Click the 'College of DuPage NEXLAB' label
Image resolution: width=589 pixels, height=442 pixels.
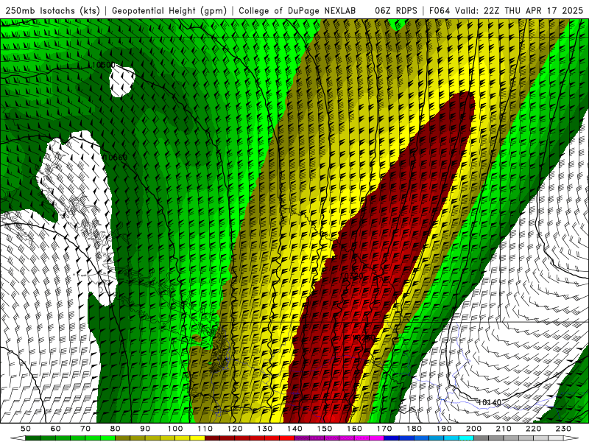pos(297,11)
